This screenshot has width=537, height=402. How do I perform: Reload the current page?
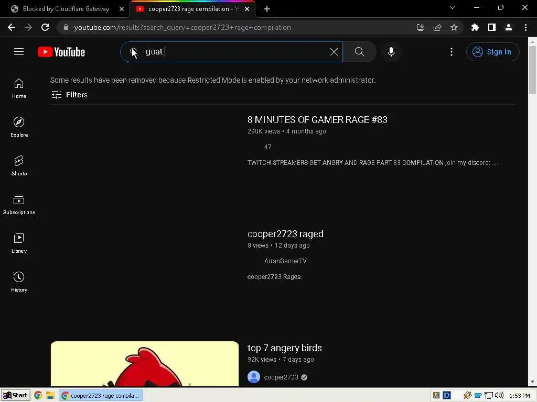[45, 27]
